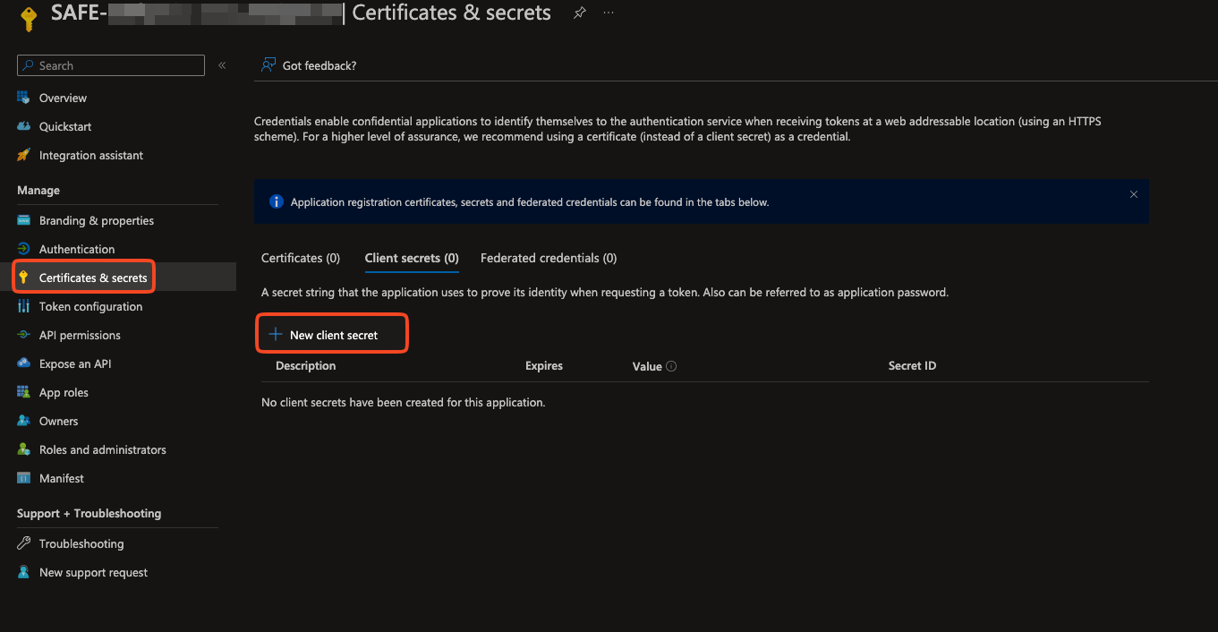Image resolution: width=1218 pixels, height=632 pixels.
Task: Open Roles and administrators
Action: tap(103, 449)
